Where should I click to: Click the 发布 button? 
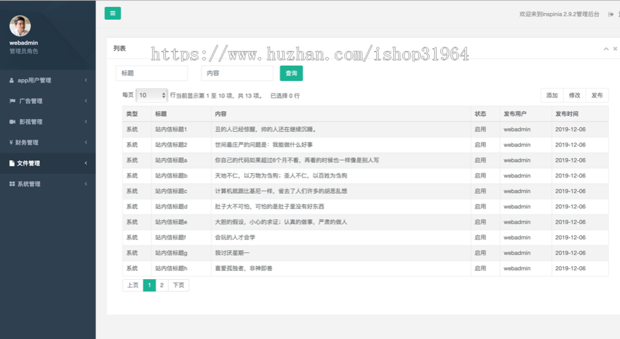pos(597,95)
